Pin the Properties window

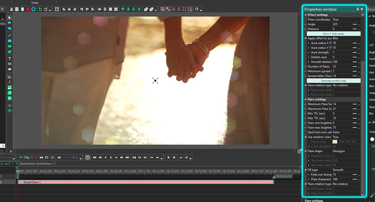point(357,9)
